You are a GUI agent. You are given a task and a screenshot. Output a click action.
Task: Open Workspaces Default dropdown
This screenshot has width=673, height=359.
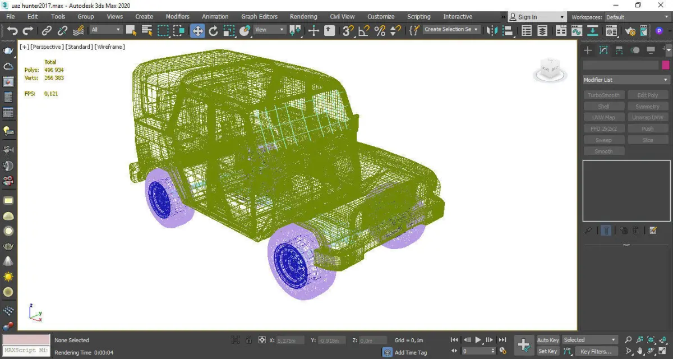637,17
